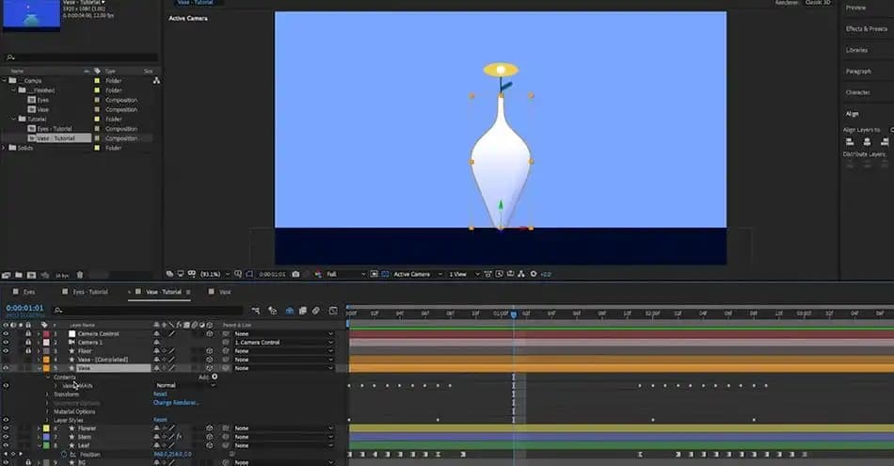Unlock the Camera Control layer

[28, 333]
